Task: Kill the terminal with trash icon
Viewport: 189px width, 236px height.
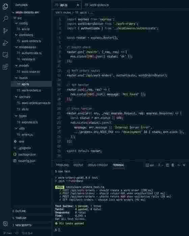Action: point(173,165)
